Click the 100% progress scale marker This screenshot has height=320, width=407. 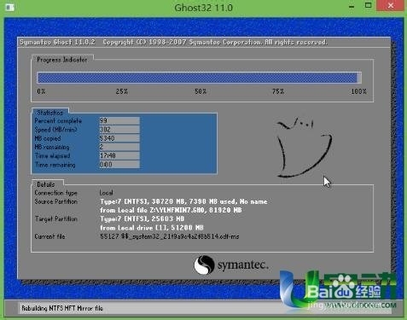click(x=358, y=91)
